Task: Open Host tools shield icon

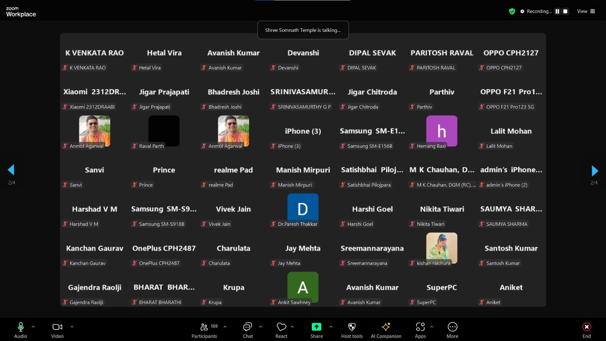Action: pyautogui.click(x=351, y=330)
